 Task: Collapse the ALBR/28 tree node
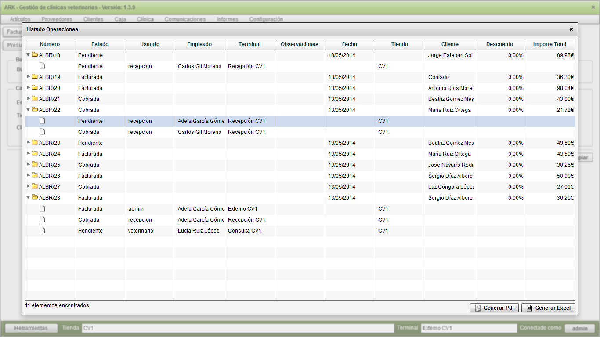pos(29,197)
